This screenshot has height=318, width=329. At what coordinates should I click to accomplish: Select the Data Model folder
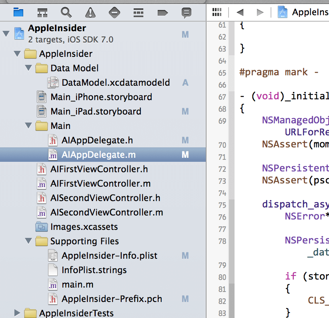point(103,68)
